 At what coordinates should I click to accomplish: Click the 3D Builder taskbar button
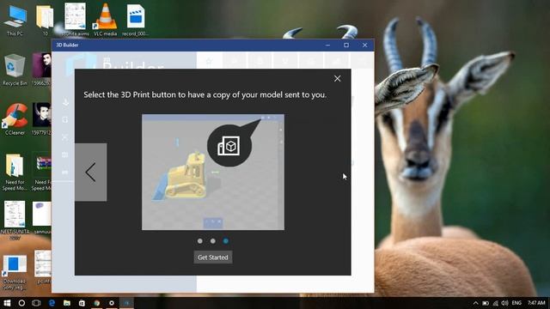(x=126, y=303)
